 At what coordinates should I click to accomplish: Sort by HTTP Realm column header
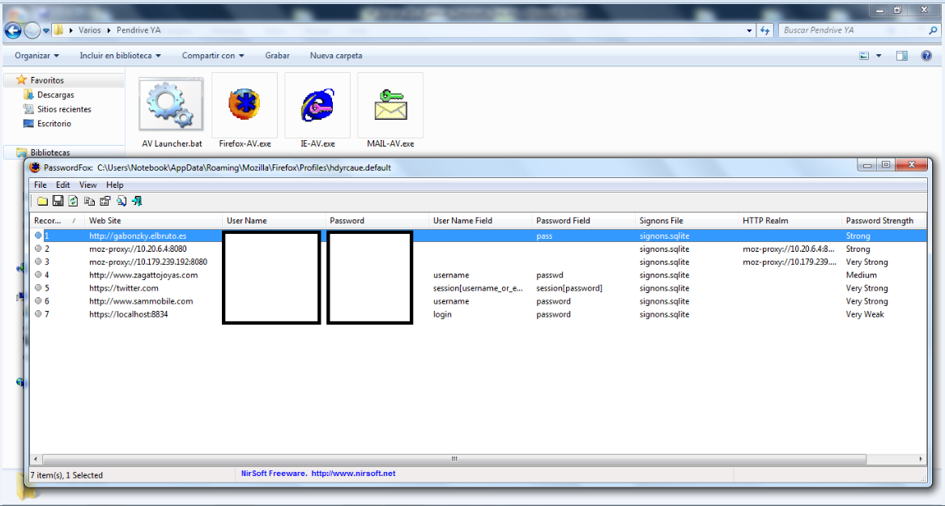tap(790, 220)
